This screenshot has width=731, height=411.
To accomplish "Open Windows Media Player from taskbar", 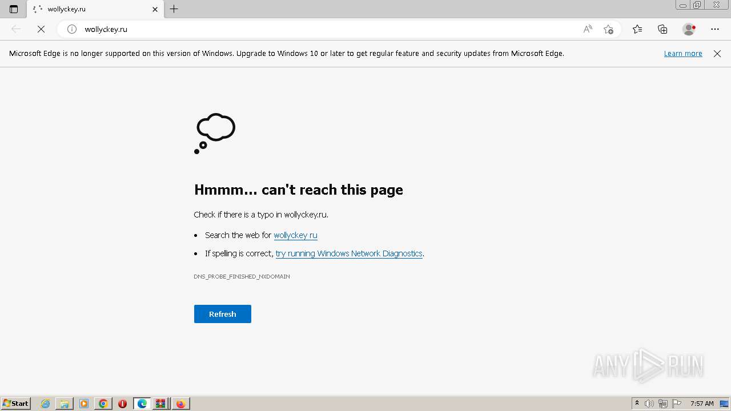I will point(84,404).
